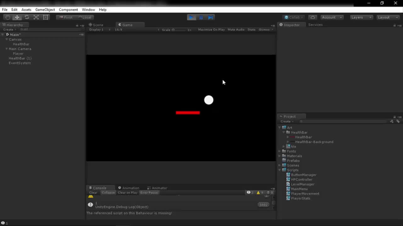Toggle Error Pause in Console
Image resolution: width=403 pixels, height=226 pixels.
(x=149, y=192)
